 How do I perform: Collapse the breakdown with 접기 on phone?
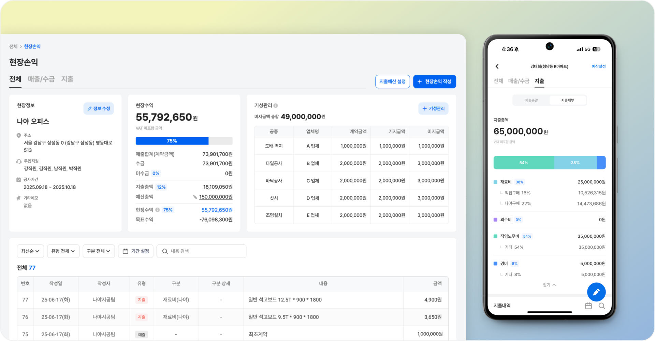[549, 285]
